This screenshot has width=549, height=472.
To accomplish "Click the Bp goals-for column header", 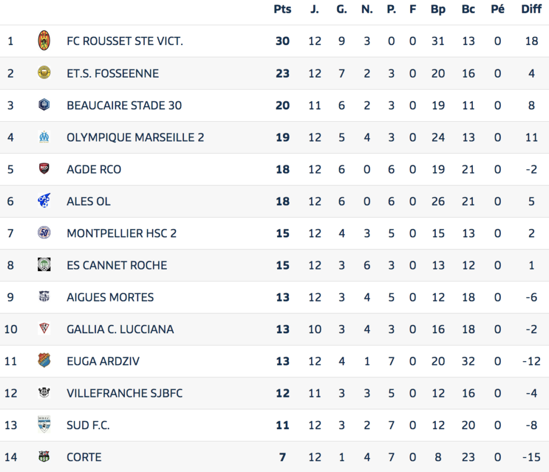I will pos(438,9).
